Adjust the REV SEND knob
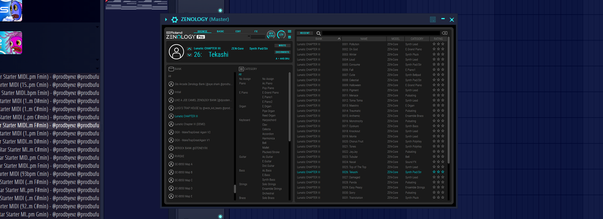Screen dimensions: 603x219 pos(271,35)
